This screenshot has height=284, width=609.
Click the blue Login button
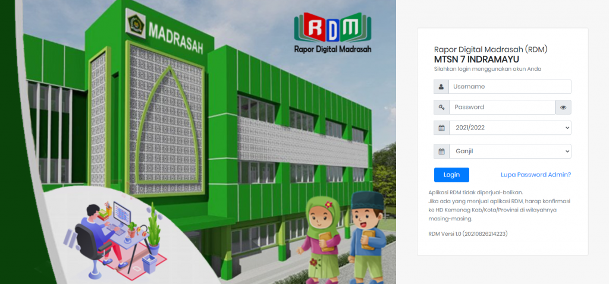451,175
